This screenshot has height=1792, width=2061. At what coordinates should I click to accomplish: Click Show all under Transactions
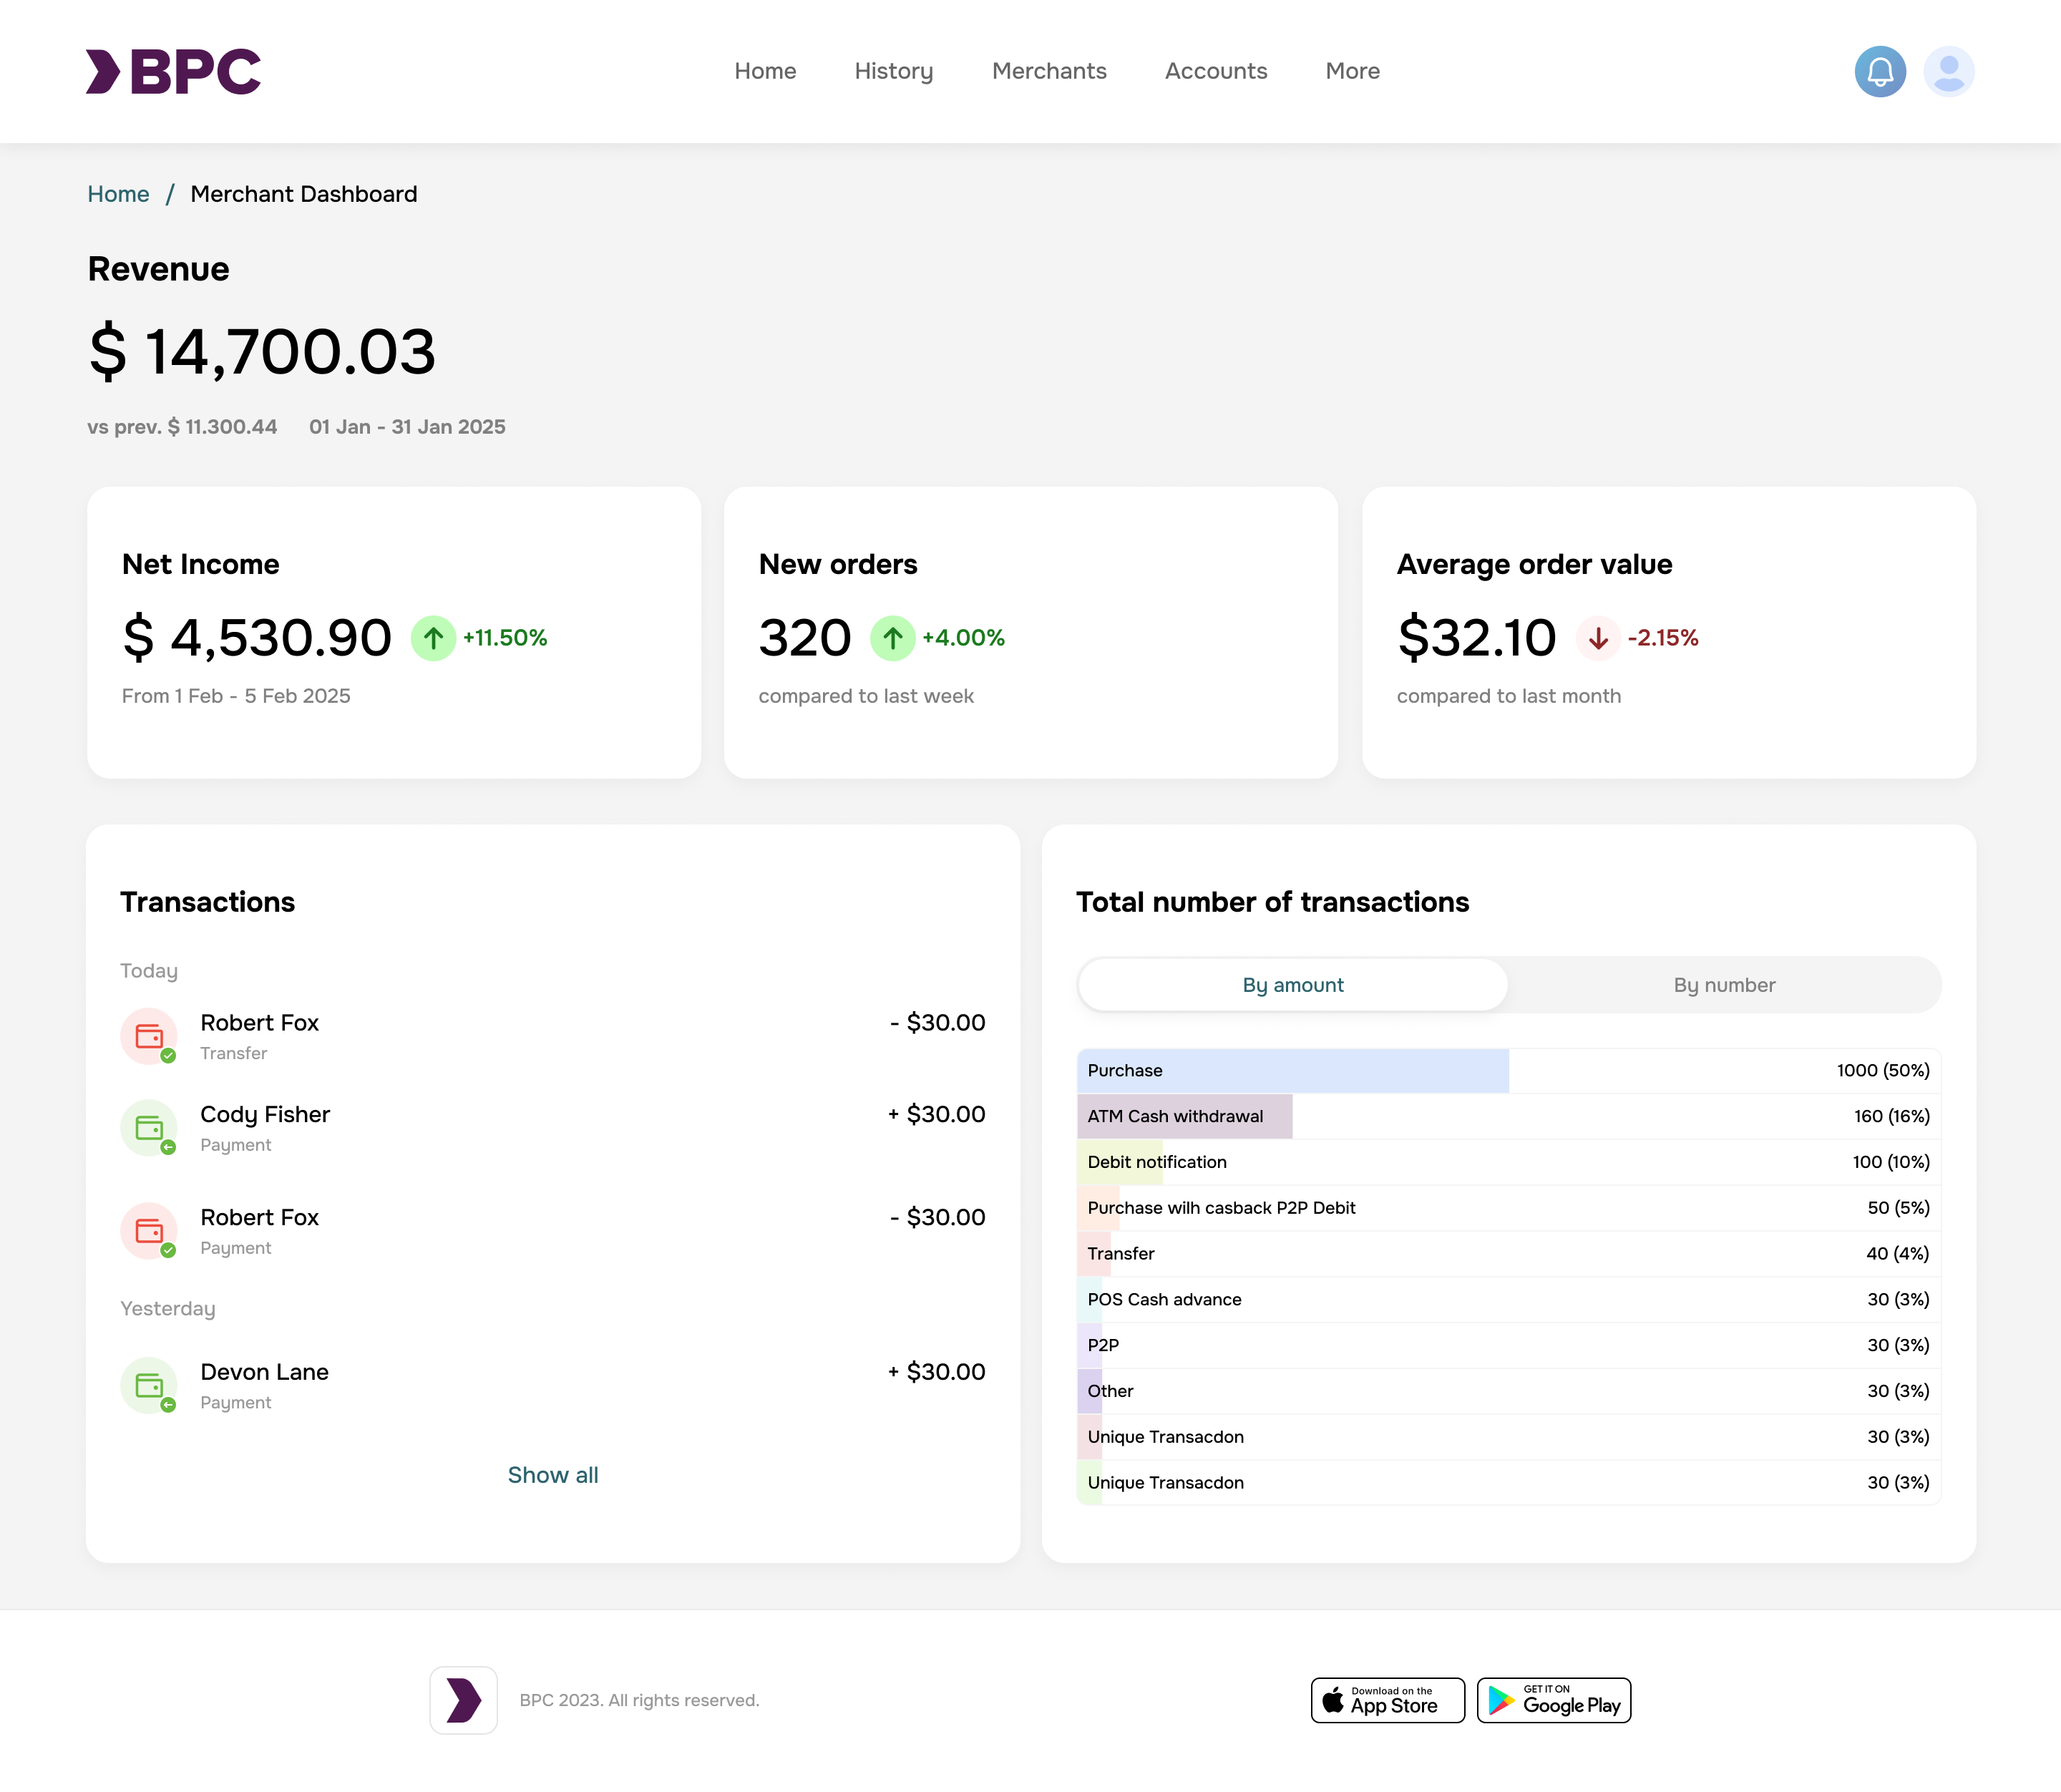click(x=552, y=1474)
